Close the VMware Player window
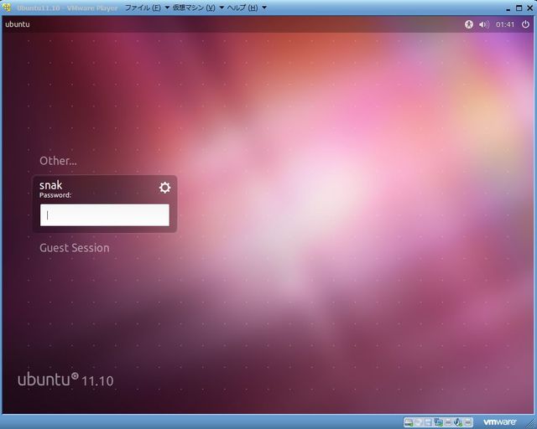537x429 pixels. coord(529,8)
